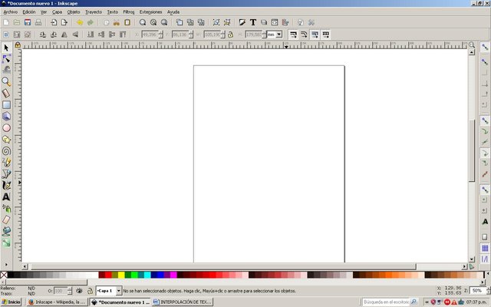Toggle scale rounded corners option

304,35
